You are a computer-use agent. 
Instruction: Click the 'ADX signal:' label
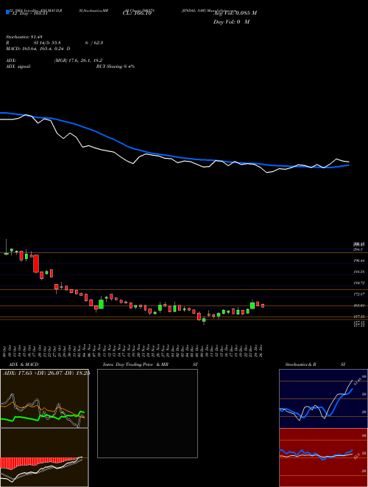click(18, 66)
